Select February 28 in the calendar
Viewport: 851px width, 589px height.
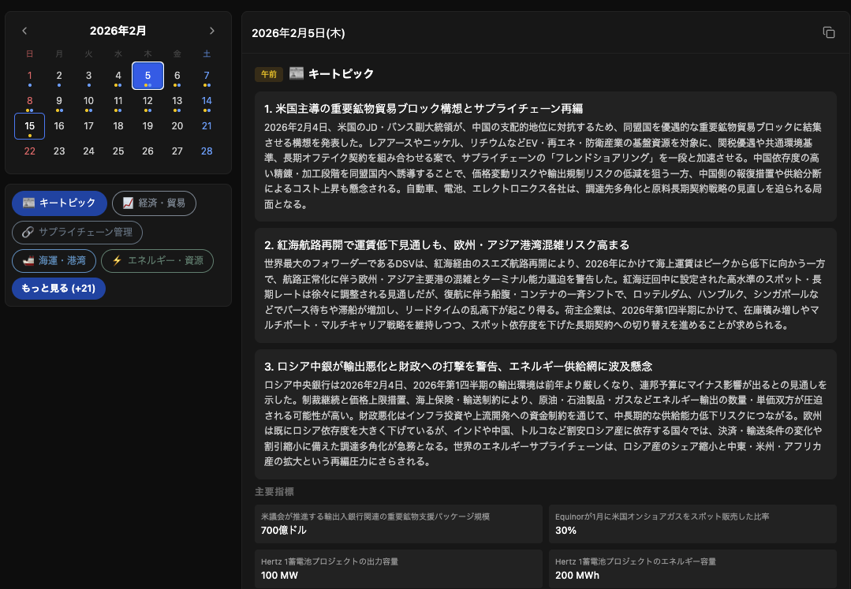[207, 151]
